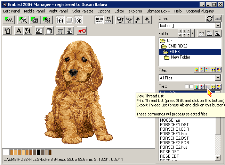Click the white color swatch in palette

tap(6, 152)
